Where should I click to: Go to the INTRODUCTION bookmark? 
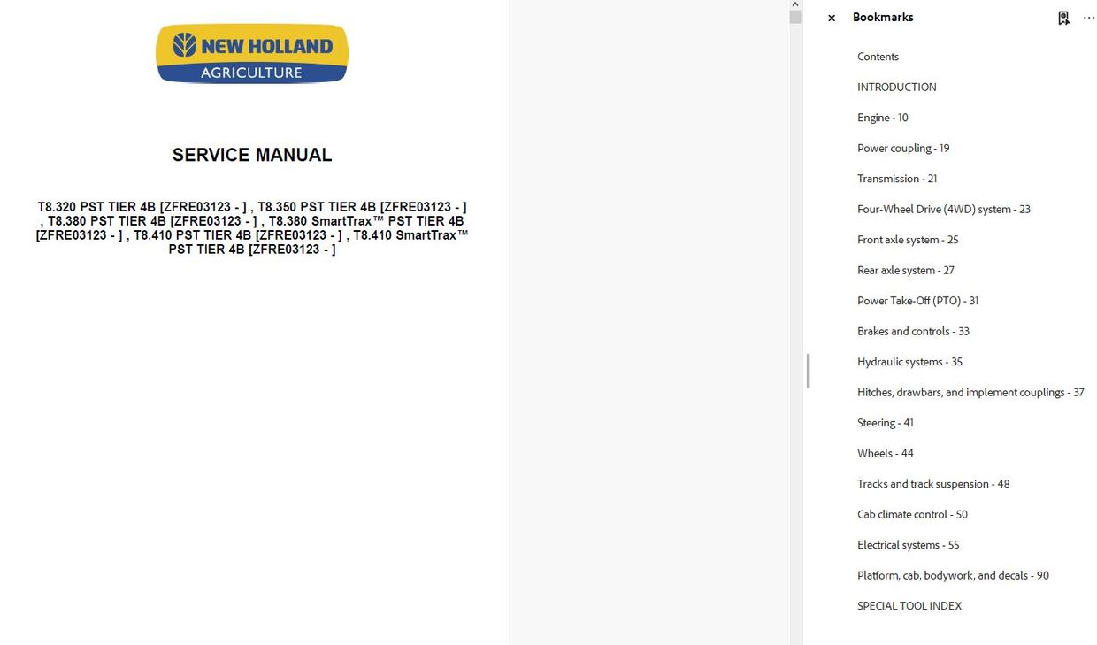pos(896,87)
